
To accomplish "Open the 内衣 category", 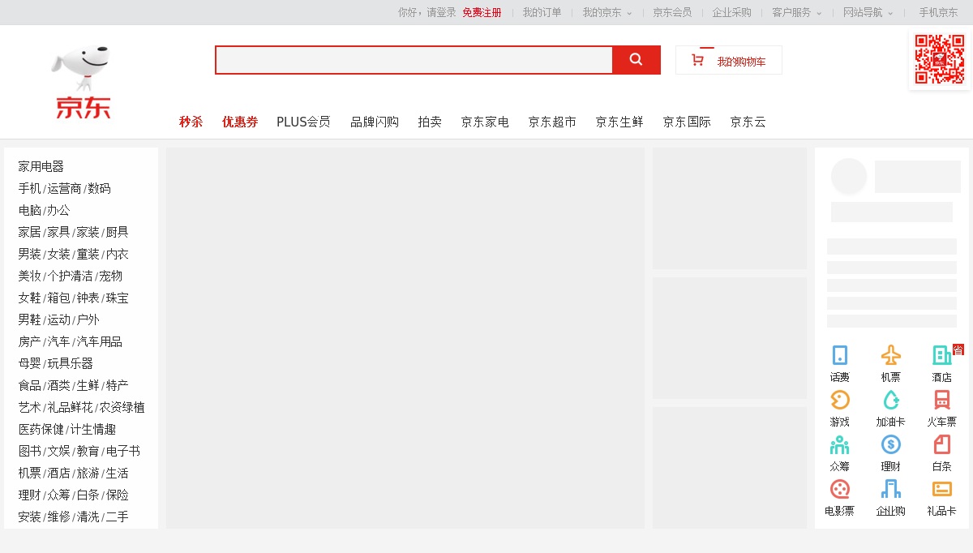I will (118, 254).
